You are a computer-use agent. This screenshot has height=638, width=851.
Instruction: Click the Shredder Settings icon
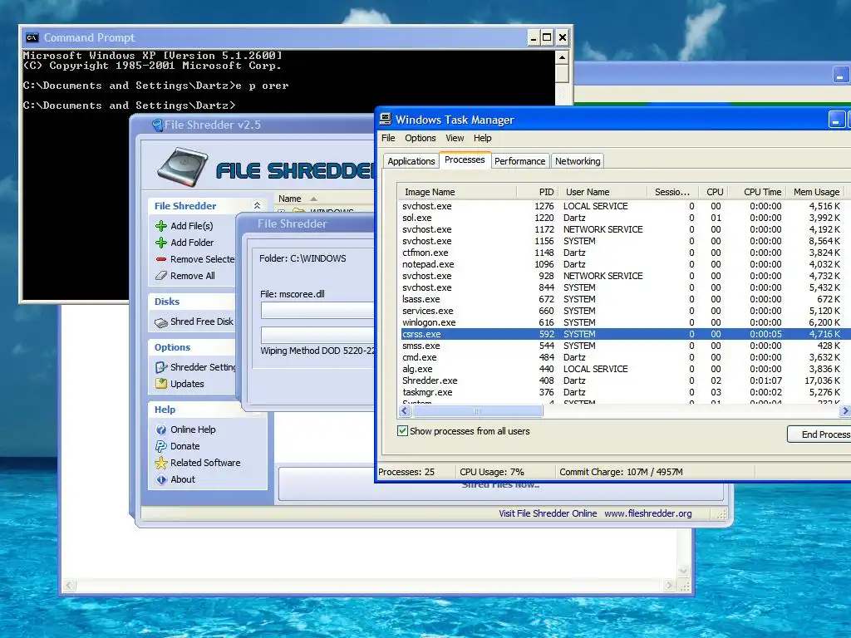coord(160,367)
